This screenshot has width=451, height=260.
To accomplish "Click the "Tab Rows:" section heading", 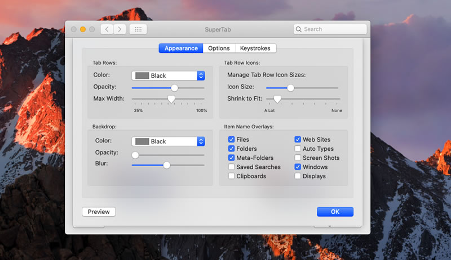I will point(104,62).
